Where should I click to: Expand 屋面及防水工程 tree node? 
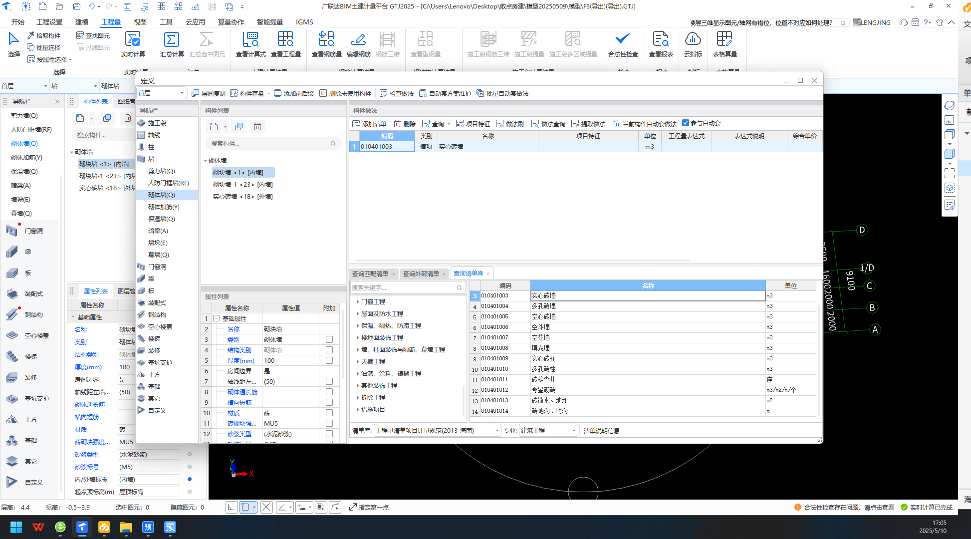tap(358, 313)
